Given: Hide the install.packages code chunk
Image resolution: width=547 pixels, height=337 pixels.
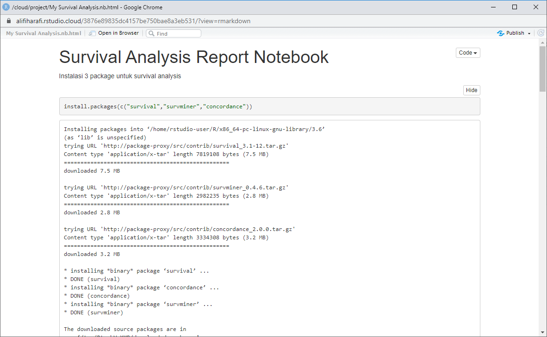Looking at the screenshot, I should point(471,90).
